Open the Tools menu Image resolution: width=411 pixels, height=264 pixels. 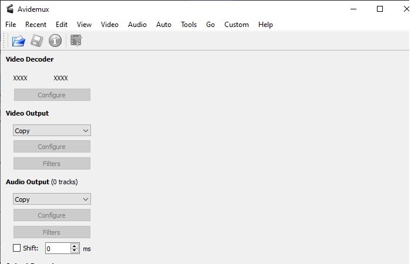[x=188, y=25]
